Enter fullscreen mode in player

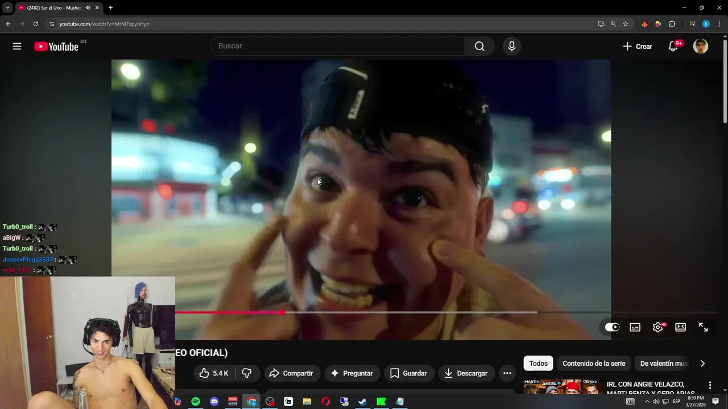[703, 327]
